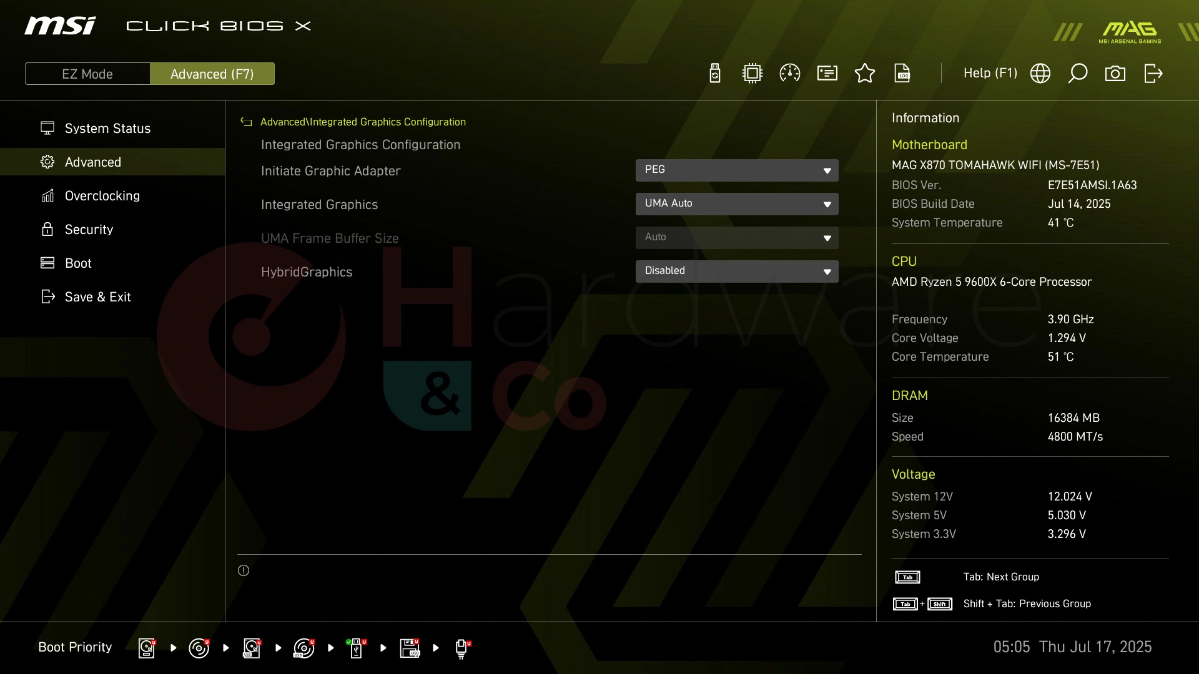Open the search magnifier icon
1199x674 pixels.
(1078, 74)
